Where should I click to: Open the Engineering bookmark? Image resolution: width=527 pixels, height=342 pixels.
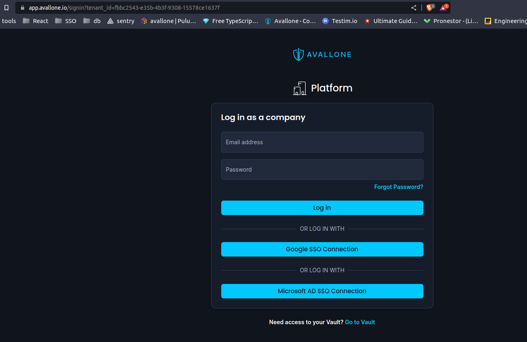pos(505,21)
